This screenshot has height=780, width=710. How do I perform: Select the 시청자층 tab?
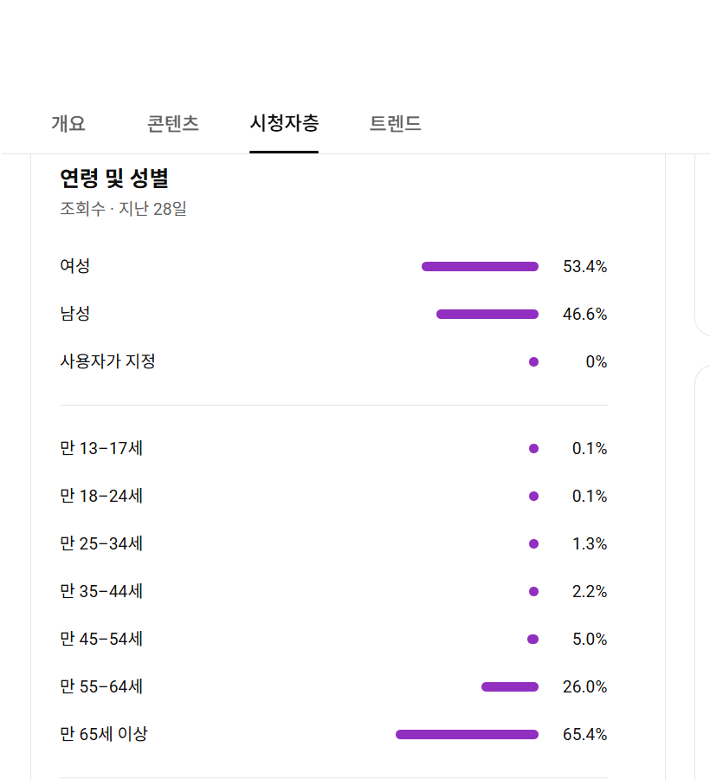[284, 123]
